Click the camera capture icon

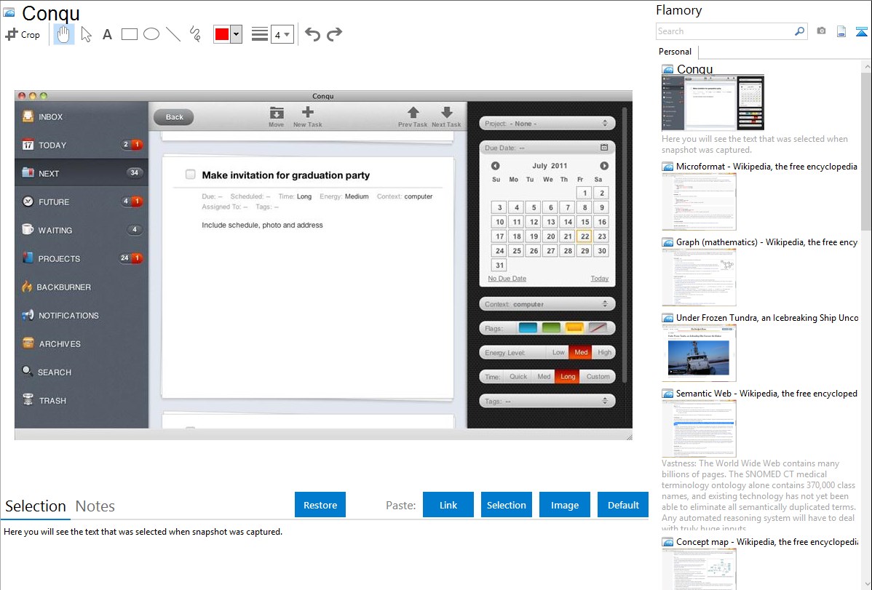pos(821,31)
